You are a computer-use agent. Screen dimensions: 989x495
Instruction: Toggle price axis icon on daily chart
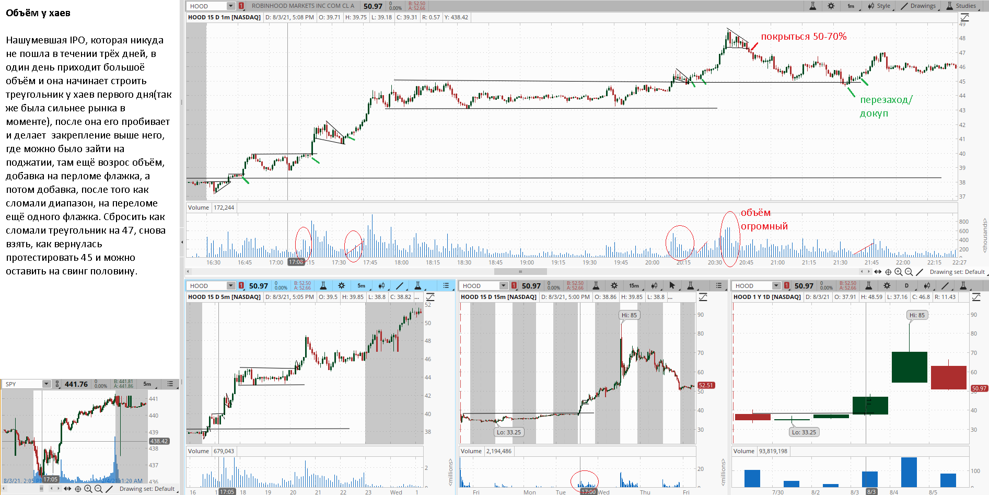click(976, 297)
